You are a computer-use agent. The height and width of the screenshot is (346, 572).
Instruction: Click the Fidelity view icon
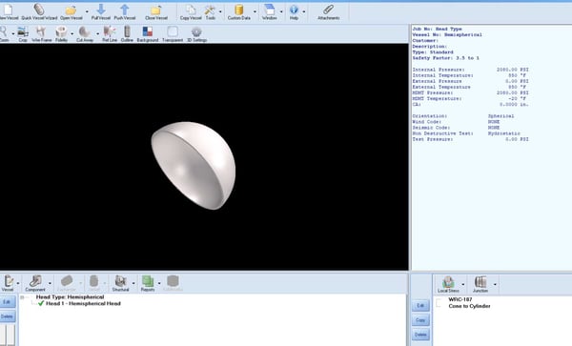point(61,33)
